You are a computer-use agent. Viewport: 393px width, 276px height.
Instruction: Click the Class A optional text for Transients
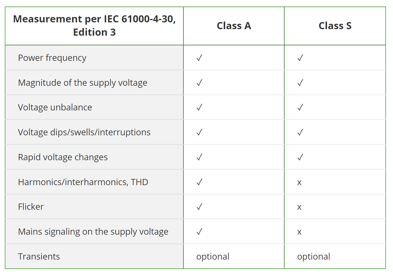click(213, 256)
